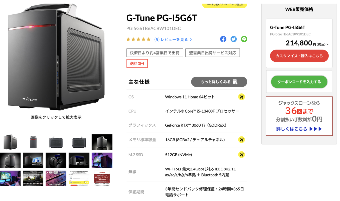The height and width of the screenshot is (201, 340).
Task: Select first product thumbnail in gallery
Action: pos(10,142)
